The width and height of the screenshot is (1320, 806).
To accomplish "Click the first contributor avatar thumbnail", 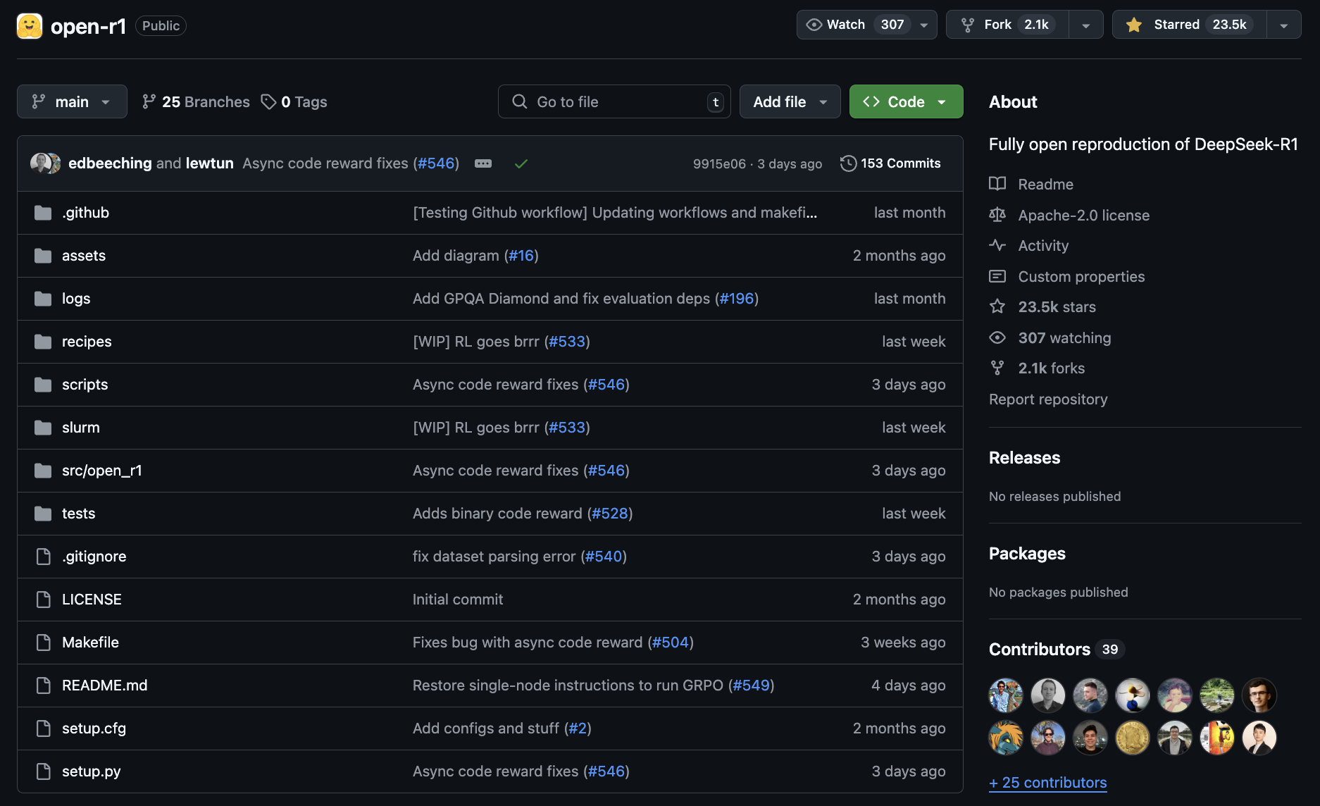I will click(x=1006, y=695).
